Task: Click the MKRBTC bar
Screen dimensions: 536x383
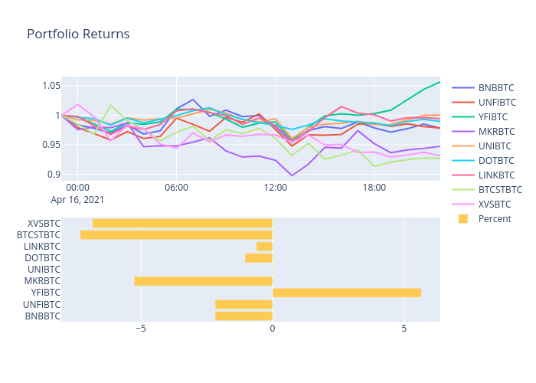Action: 203,281
